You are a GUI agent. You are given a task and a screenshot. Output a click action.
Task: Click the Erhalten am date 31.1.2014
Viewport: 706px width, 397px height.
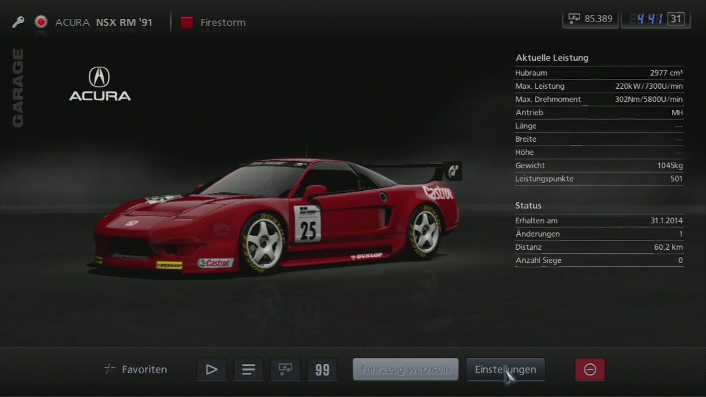[666, 221]
